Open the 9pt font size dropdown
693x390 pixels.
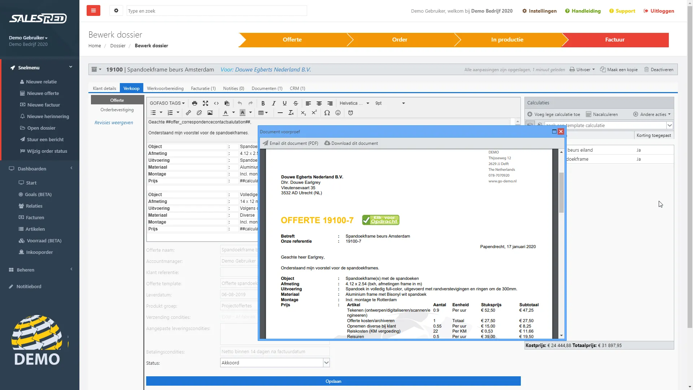[390, 103]
